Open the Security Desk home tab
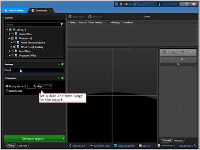This screenshot has width=200, height=150. [14, 10]
